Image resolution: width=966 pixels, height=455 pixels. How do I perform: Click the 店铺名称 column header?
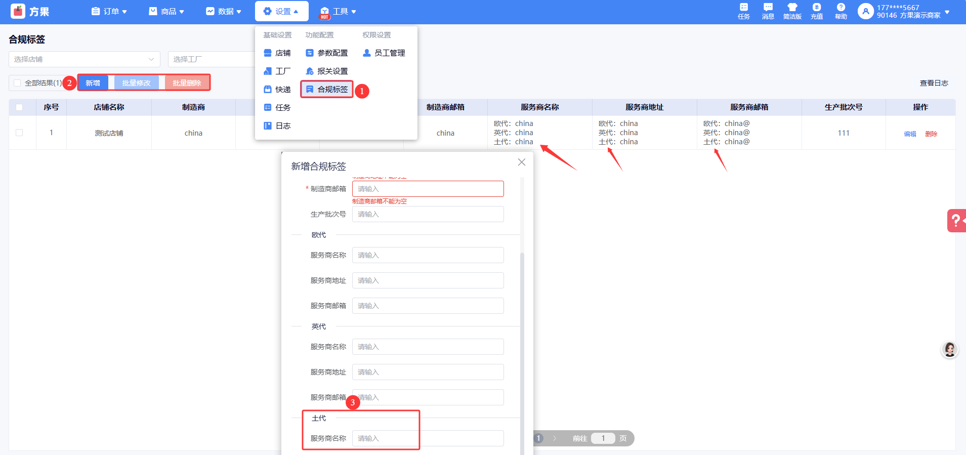click(109, 107)
